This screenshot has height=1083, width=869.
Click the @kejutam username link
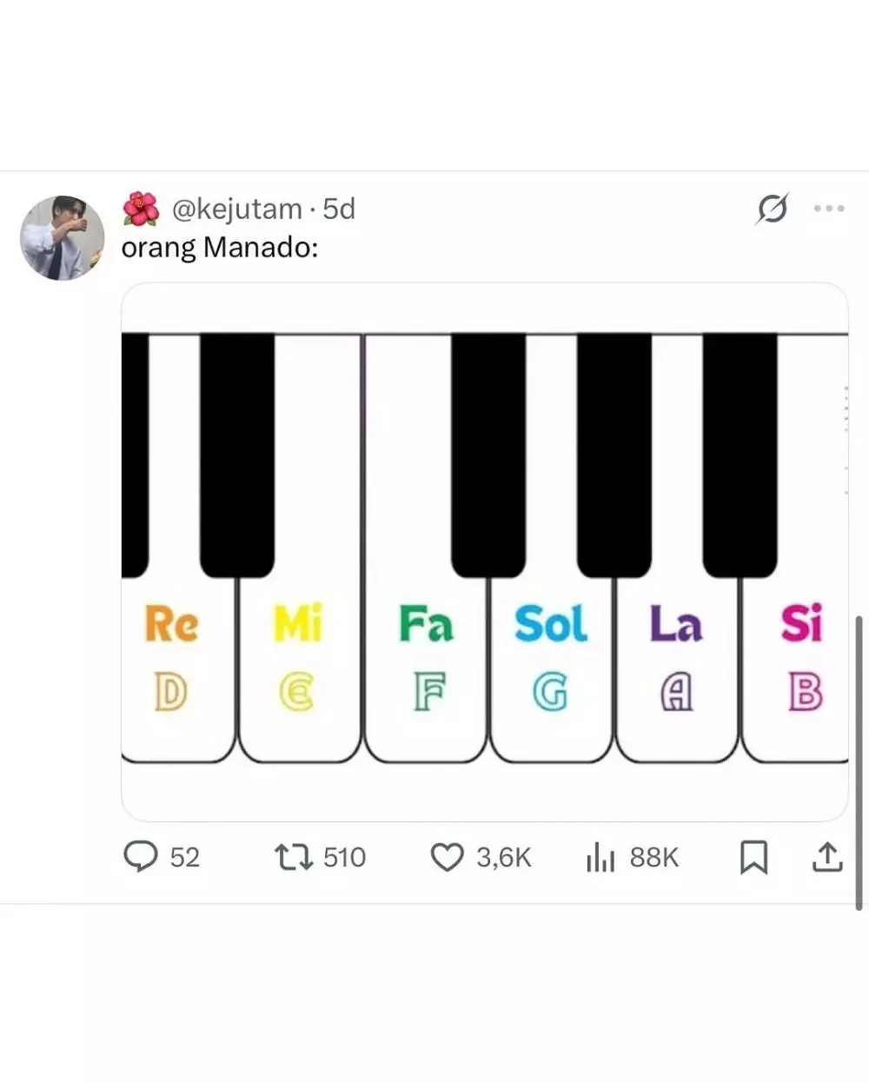(236, 209)
